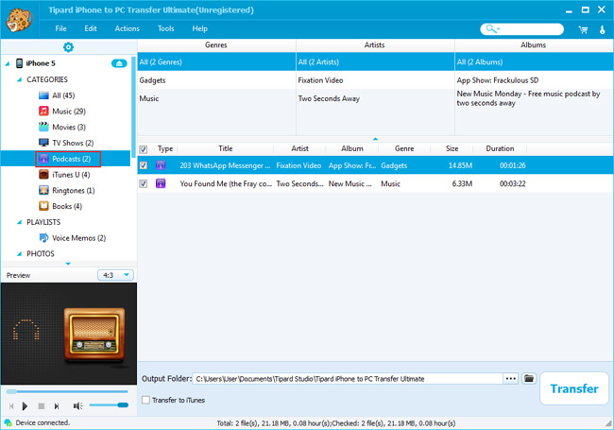Viewport: 614px width, 430px height.
Task: Open the TV Shows (2) category
Action: point(66,143)
